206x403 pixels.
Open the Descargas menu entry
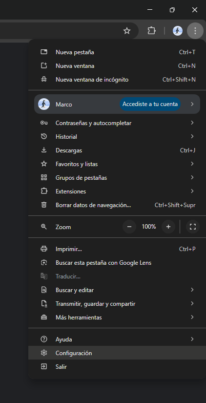tap(117, 150)
